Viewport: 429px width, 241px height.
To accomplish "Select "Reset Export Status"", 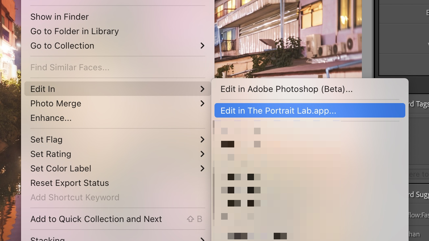I will pyautogui.click(x=70, y=183).
